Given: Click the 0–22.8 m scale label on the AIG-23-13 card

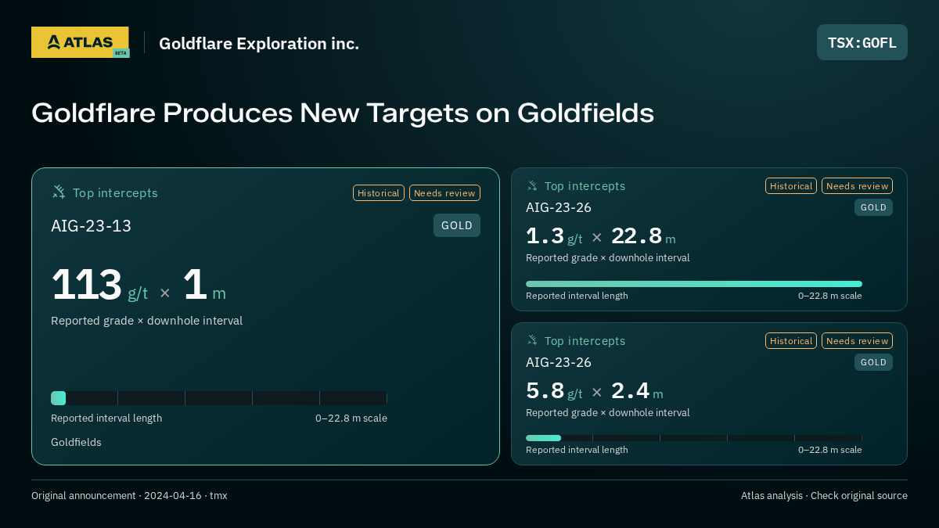Looking at the screenshot, I should [351, 418].
